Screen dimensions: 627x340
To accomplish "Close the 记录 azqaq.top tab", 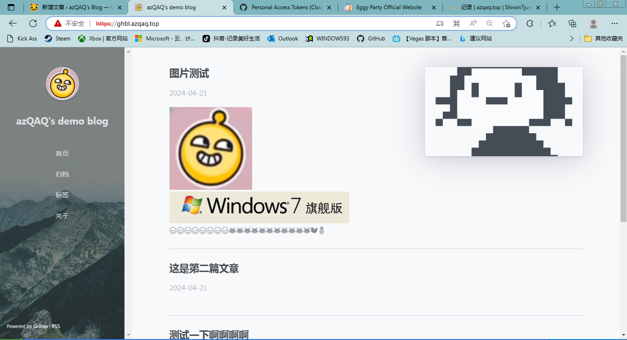I will (539, 7).
